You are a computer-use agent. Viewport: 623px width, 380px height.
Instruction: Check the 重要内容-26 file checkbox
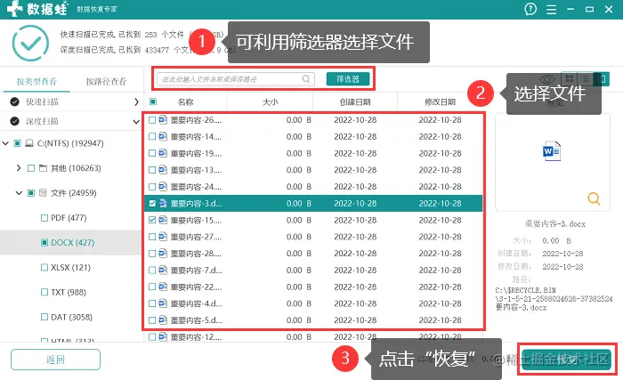coord(152,119)
